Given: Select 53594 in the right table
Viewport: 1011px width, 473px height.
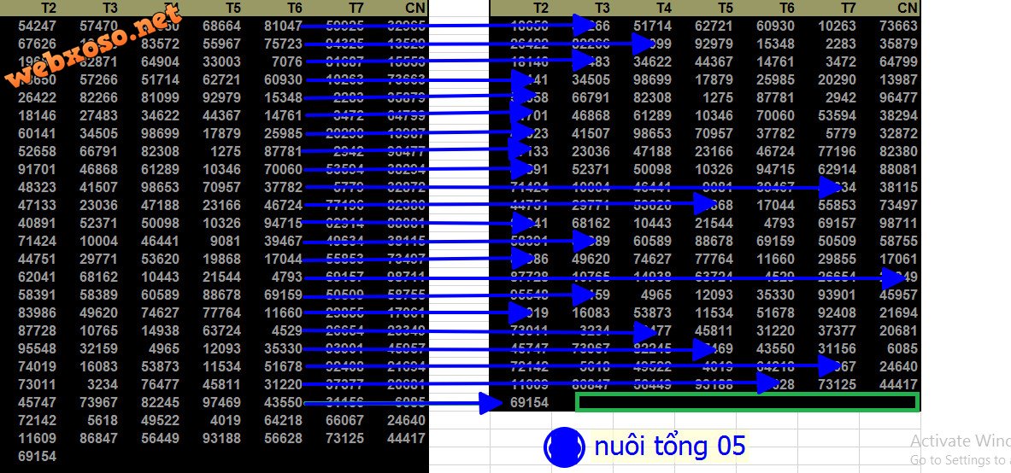Looking at the screenshot, I should pos(837,116).
